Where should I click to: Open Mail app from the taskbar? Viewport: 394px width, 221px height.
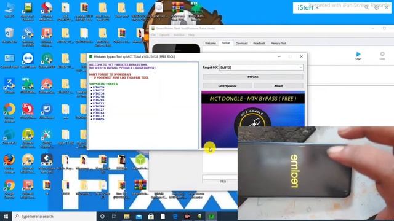tap(139, 216)
